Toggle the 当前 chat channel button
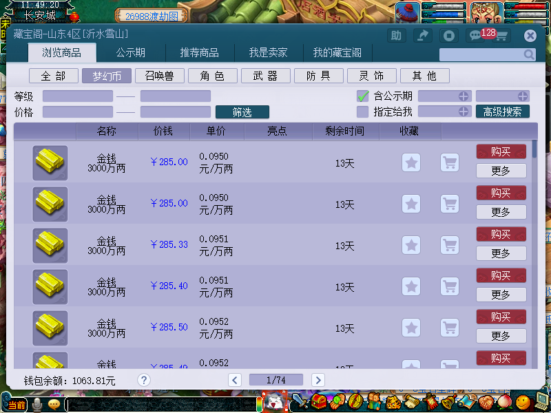The height and width of the screenshot is (413, 551). pyautogui.click(x=16, y=405)
